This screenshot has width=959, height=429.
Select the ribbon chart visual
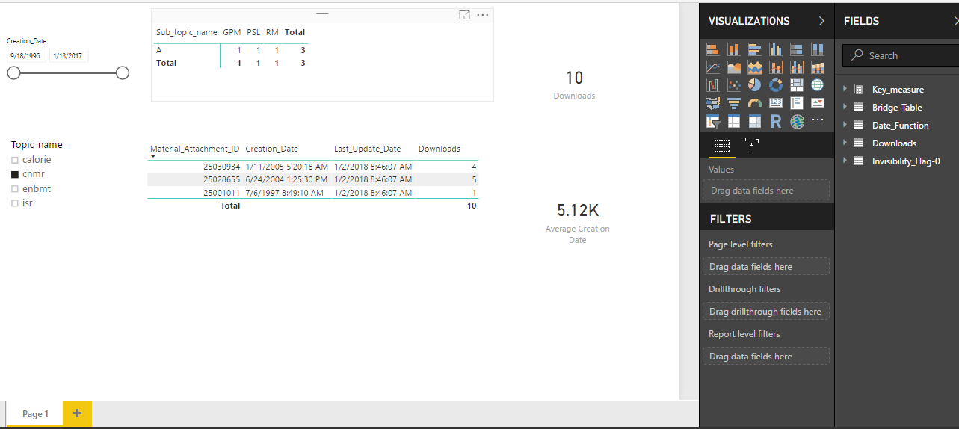click(x=818, y=67)
